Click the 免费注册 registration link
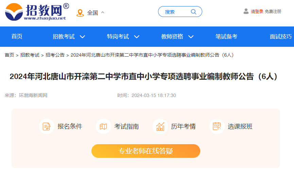The width and height of the screenshot is (294, 173). (273, 12)
